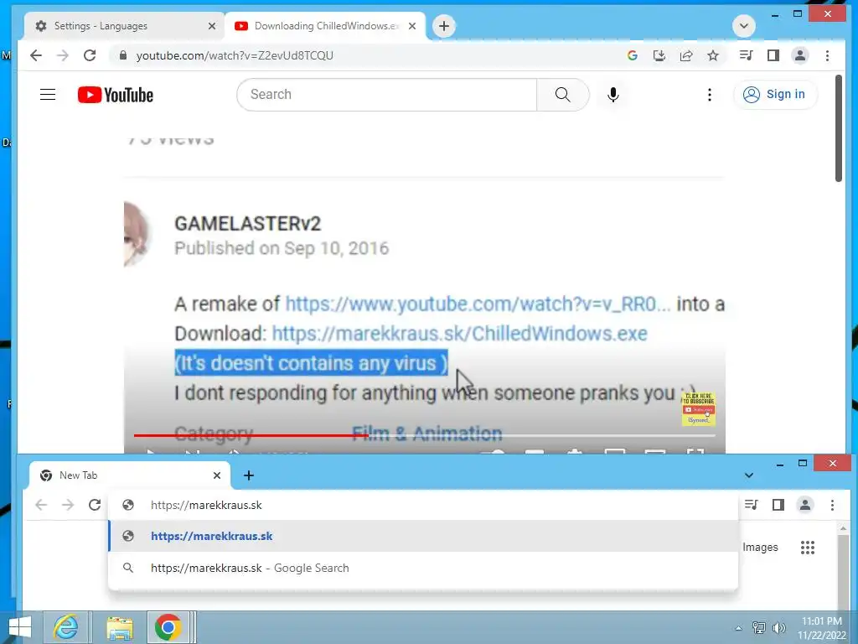Open media controls in the YouTube window toolbar
Screen dimensions: 858x644
pos(746,55)
